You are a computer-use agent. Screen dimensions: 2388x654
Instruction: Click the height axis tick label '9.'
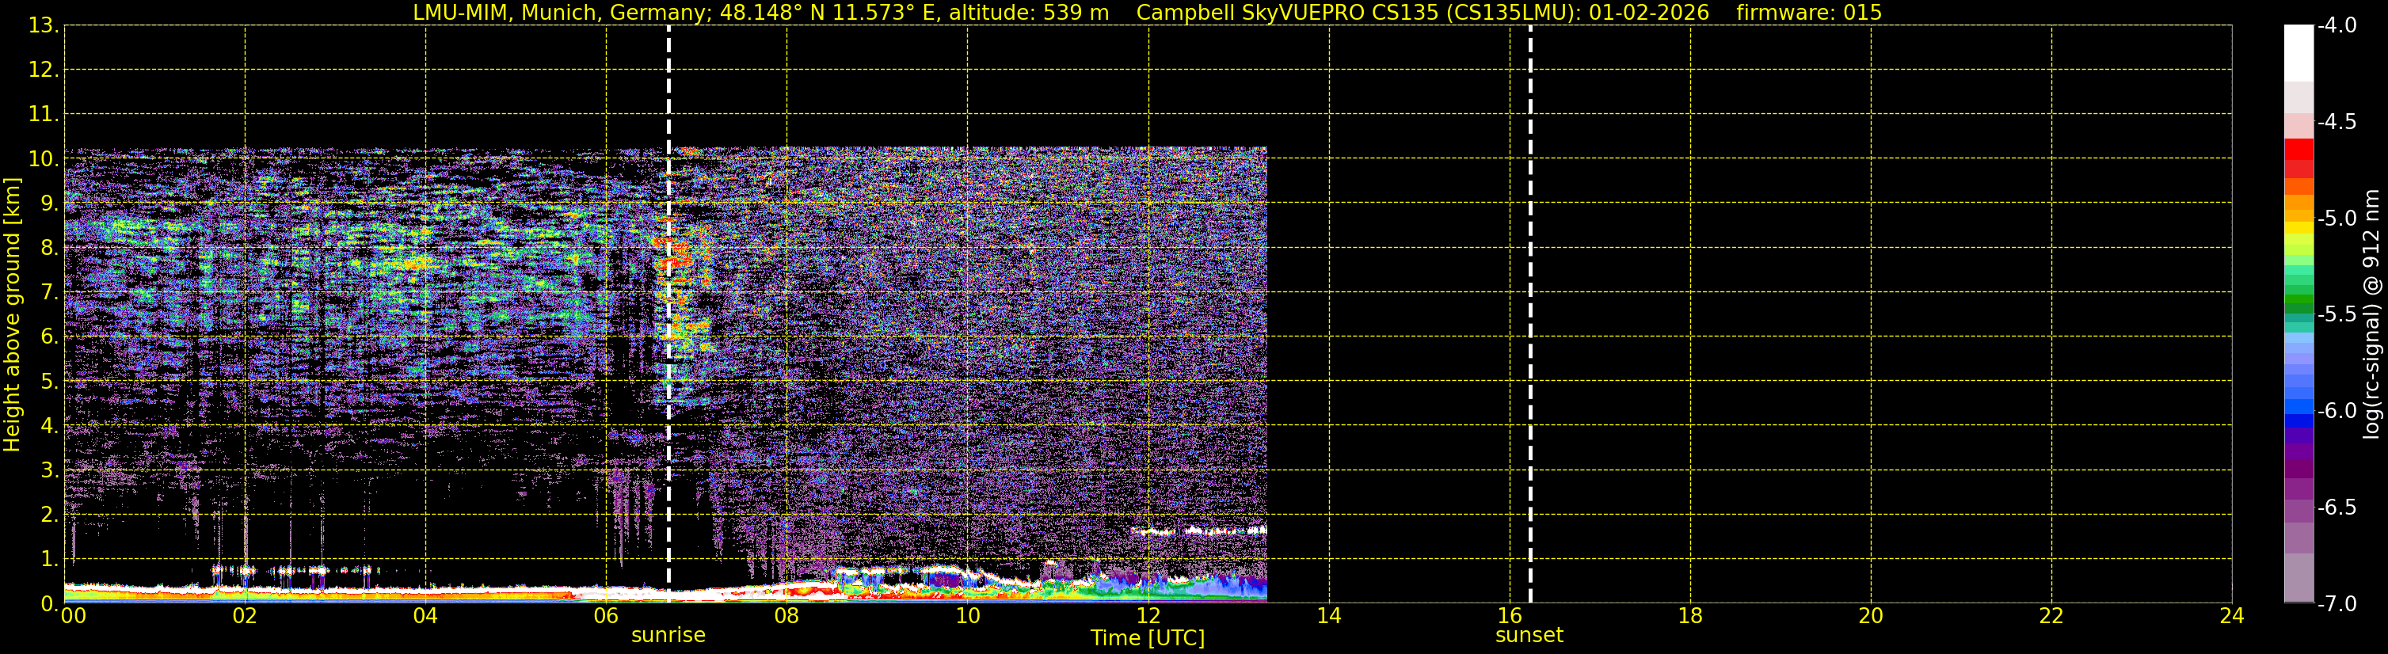pos(49,203)
